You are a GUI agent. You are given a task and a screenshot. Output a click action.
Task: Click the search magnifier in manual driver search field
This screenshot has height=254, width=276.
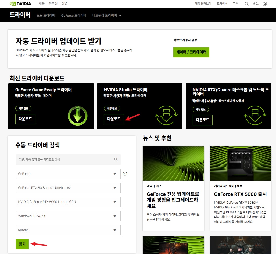click(116, 159)
